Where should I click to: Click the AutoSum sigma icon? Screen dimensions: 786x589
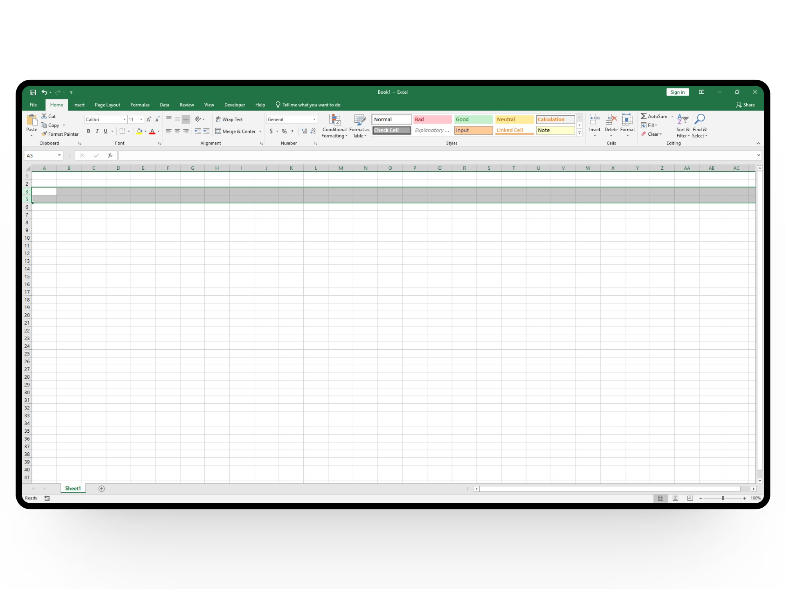pos(644,116)
